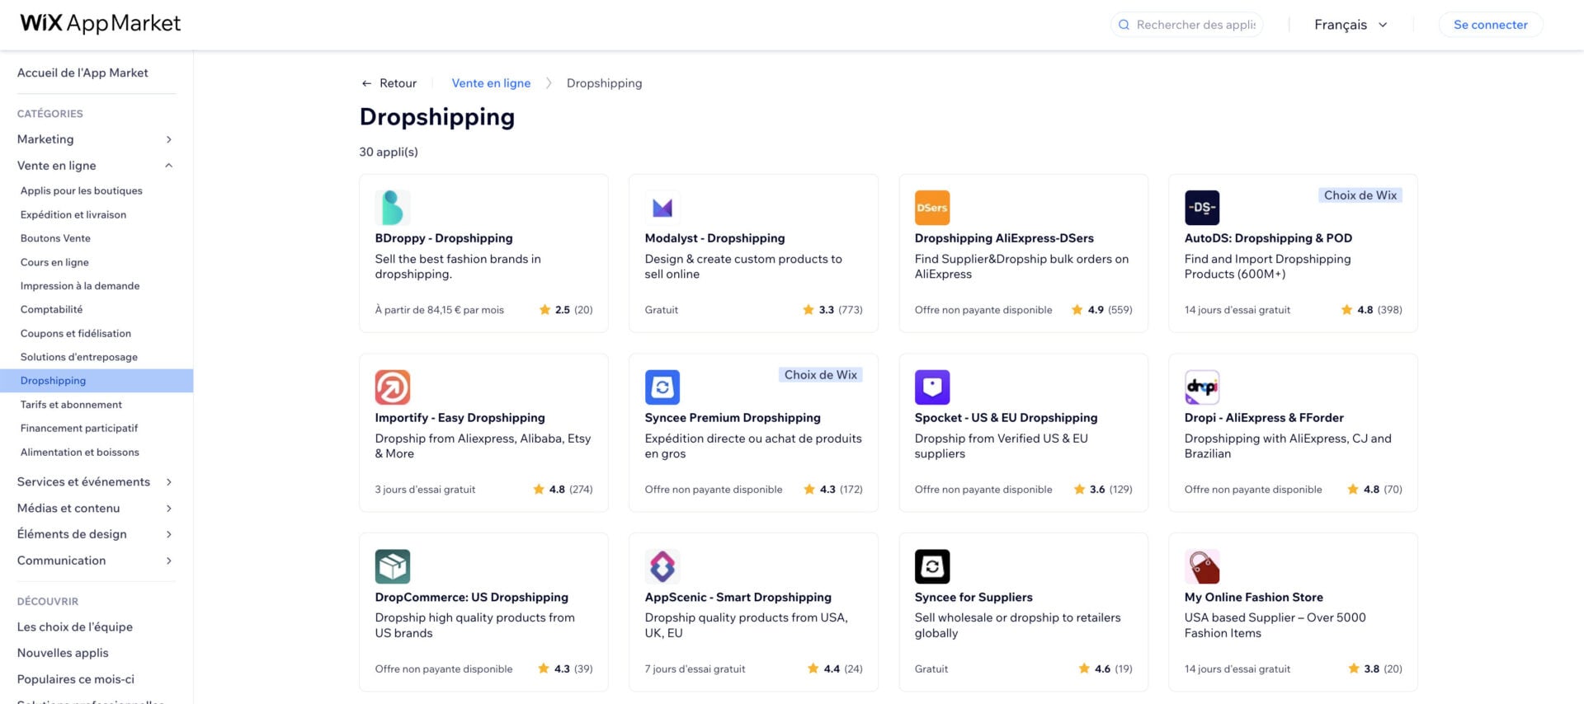Open the Dropi app icon
1584x704 pixels.
tap(1202, 387)
